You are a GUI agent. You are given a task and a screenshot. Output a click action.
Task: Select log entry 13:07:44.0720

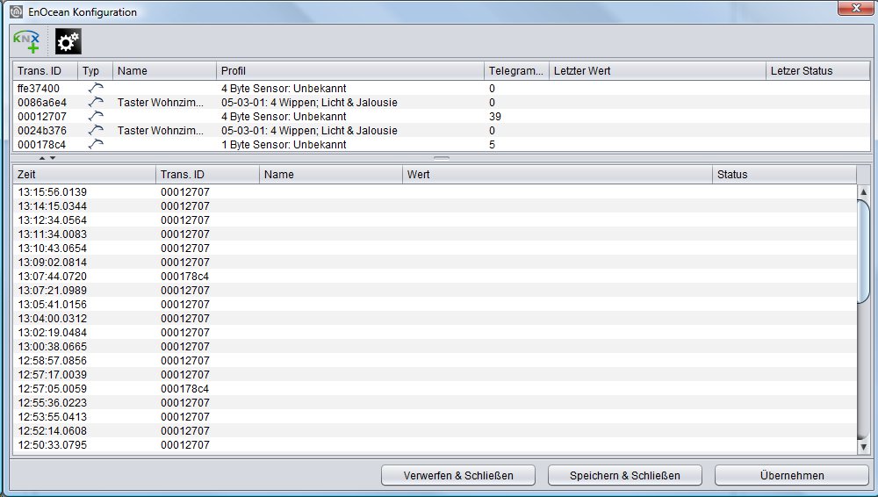point(435,276)
